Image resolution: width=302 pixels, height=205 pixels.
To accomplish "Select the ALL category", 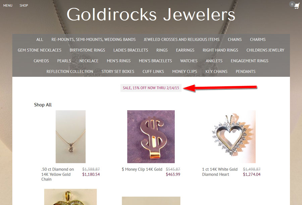I will click(x=40, y=39).
